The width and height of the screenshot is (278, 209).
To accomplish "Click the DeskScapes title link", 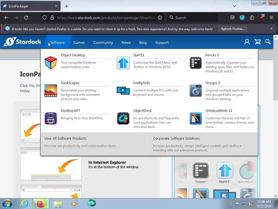I will click(70, 83).
